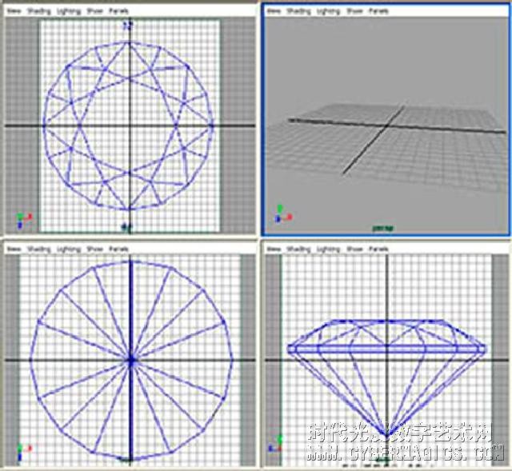Open Lighting menu in radial pavilion view panel
The width and height of the screenshot is (512, 471).
click(x=69, y=249)
